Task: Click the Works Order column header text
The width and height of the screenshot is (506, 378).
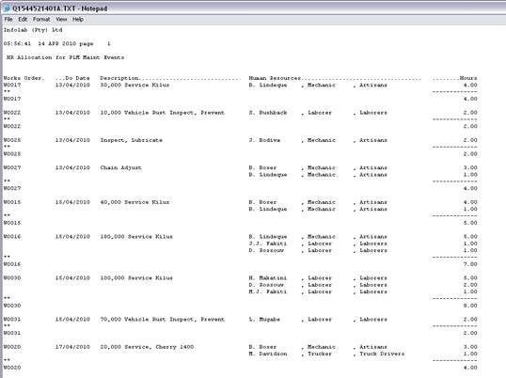Action: [x=24, y=78]
